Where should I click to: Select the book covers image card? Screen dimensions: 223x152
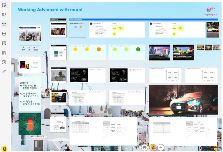30,65
